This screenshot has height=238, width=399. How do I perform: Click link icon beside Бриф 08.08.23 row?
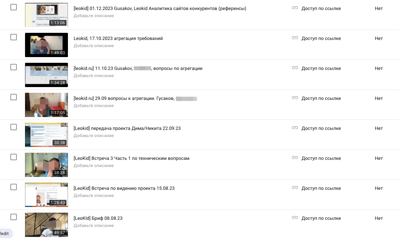point(295,218)
